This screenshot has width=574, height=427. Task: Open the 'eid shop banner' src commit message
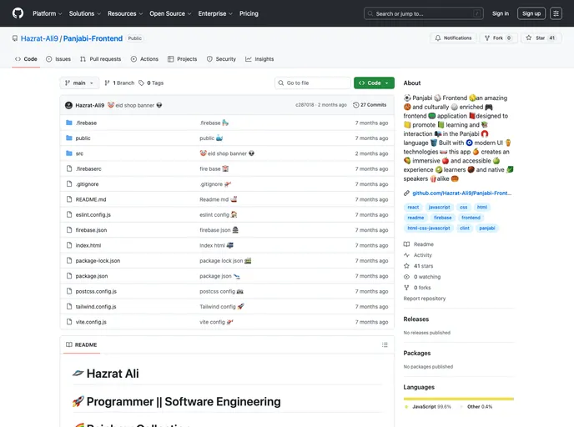[x=227, y=153]
